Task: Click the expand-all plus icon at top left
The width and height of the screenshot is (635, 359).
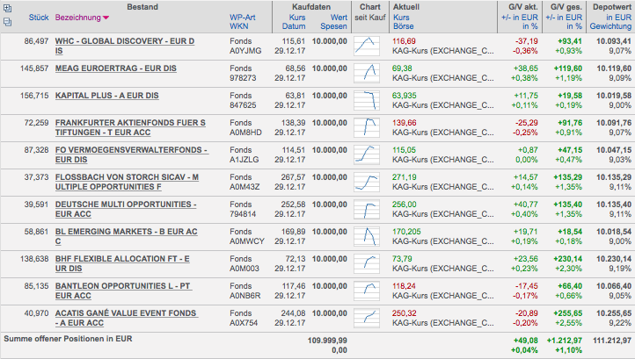Action: 7,8
